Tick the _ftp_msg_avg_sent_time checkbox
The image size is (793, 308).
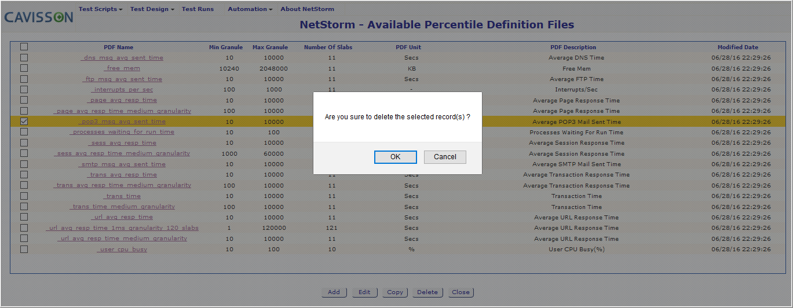coord(24,79)
